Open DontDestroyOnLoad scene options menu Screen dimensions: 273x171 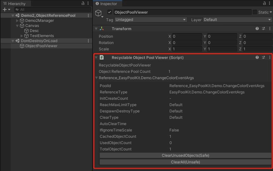[88, 41]
